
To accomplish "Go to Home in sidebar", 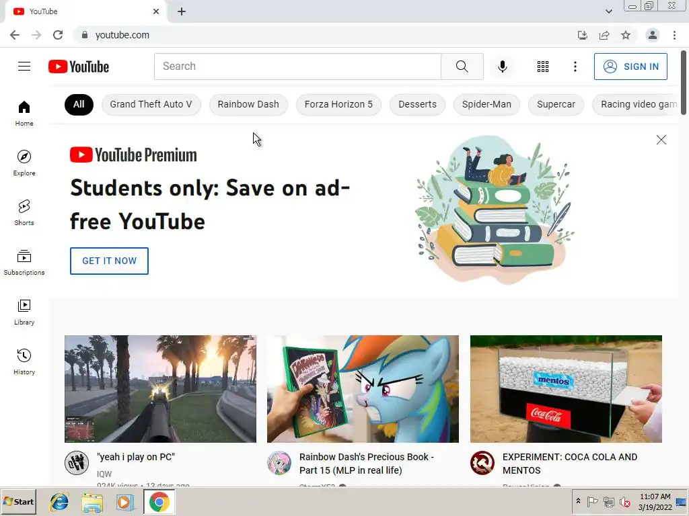I will (24, 113).
